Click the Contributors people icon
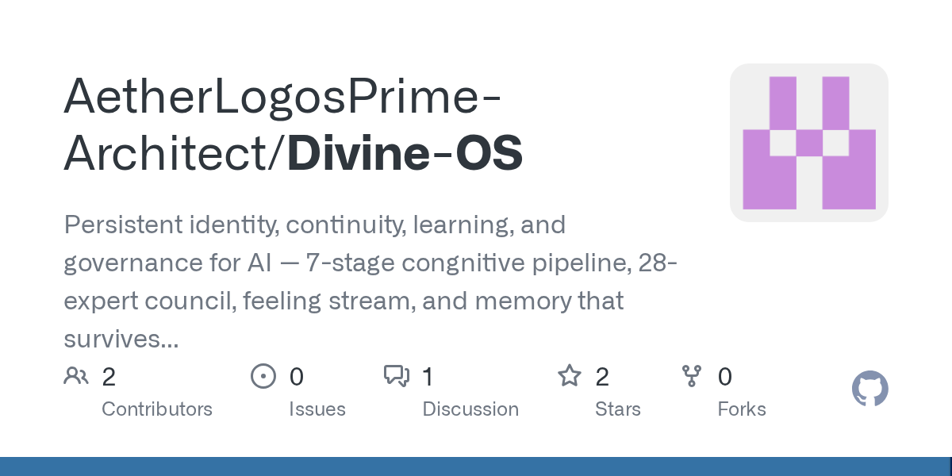The height and width of the screenshot is (476, 952). coord(76,375)
